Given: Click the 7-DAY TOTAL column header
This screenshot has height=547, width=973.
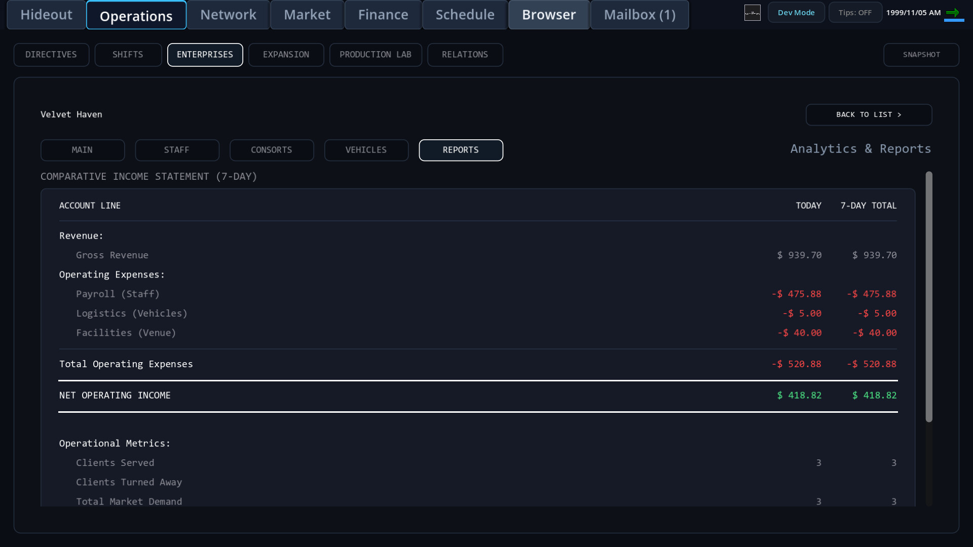Looking at the screenshot, I should [x=869, y=206].
